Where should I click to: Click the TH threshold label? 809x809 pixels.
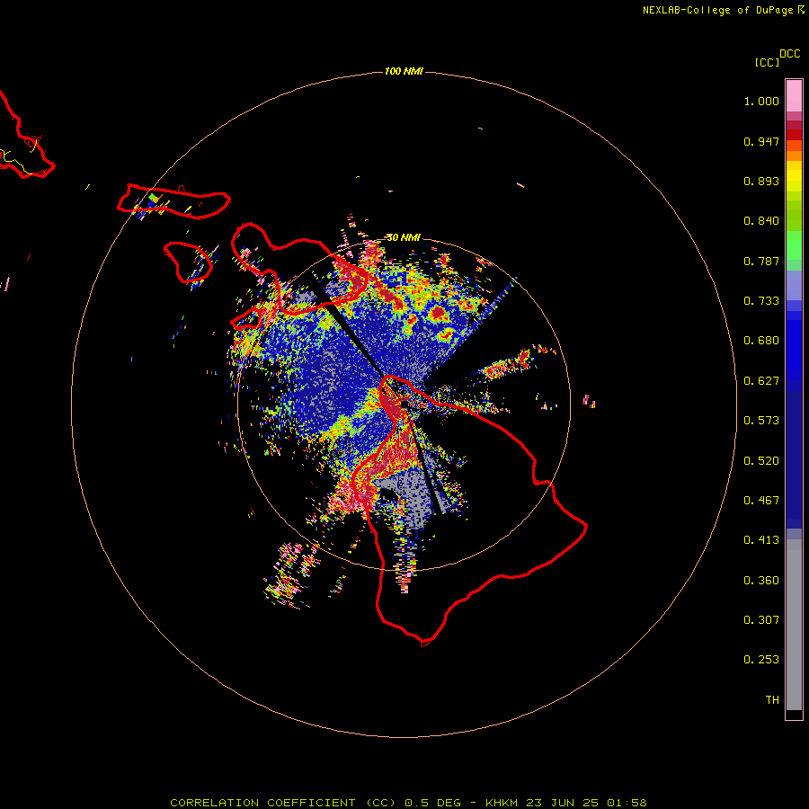click(x=772, y=700)
